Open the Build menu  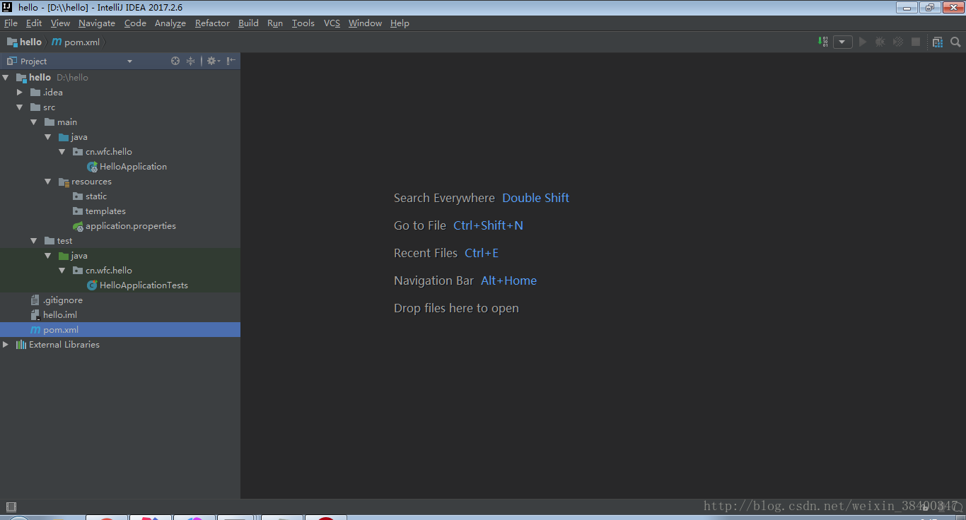click(248, 23)
